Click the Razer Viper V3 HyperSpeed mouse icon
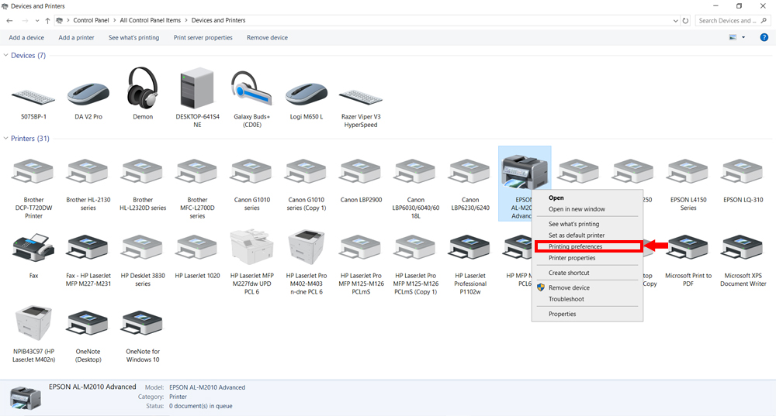The width and height of the screenshot is (776, 416). click(360, 94)
